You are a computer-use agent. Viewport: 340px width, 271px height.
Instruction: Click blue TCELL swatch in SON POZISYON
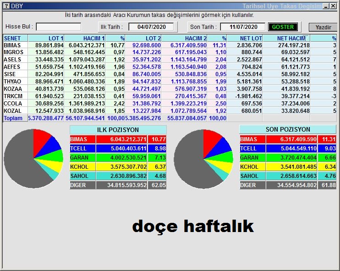252,149
